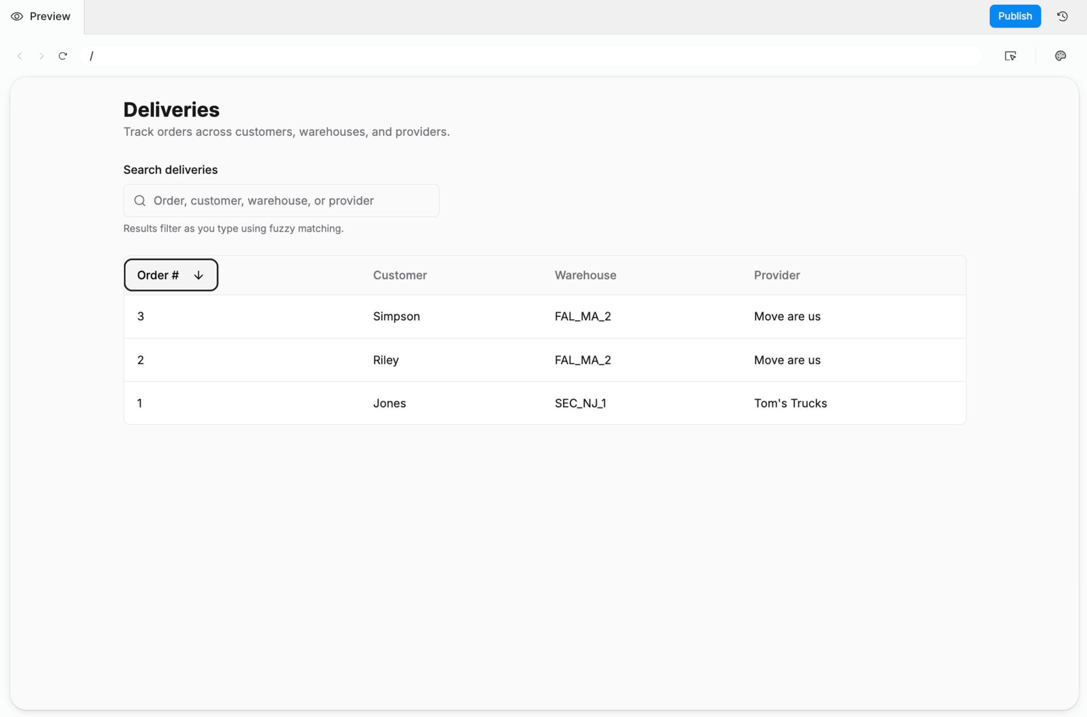Reload the preview with the refresh icon
The width and height of the screenshot is (1087, 717).
(63, 56)
